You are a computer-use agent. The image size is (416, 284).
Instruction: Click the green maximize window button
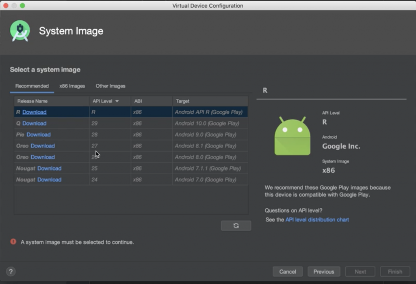[x=23, y=5]
